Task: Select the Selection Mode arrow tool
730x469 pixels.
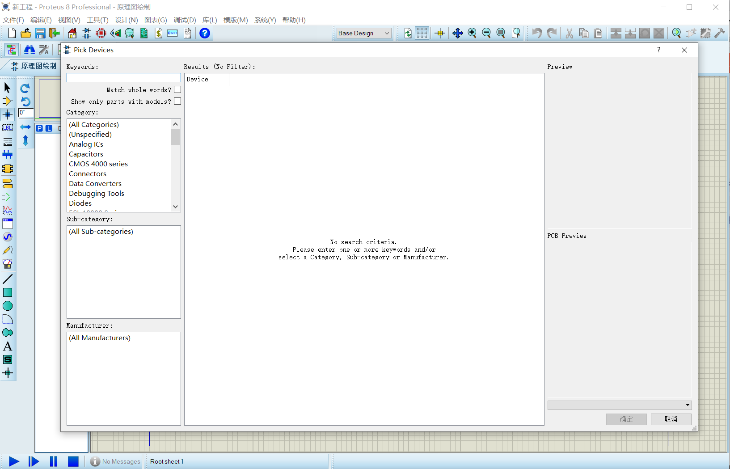Action: point(8,88)
